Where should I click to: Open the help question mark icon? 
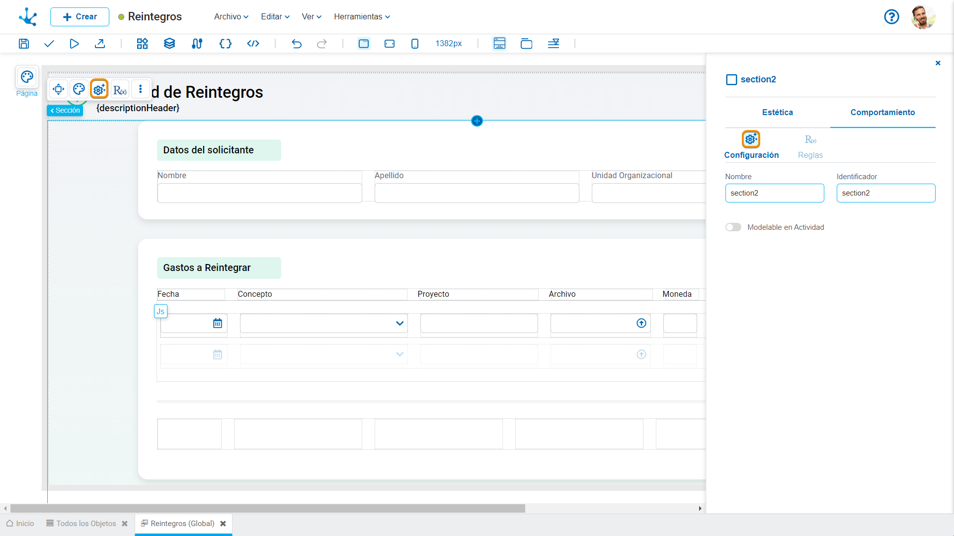892,17
